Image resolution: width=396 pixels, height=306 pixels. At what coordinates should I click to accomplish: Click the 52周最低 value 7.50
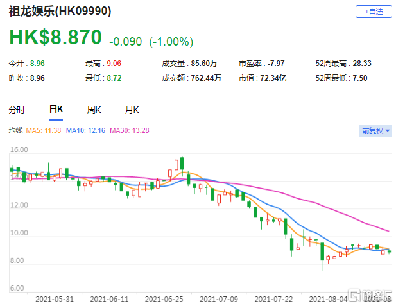click(360, 78)
